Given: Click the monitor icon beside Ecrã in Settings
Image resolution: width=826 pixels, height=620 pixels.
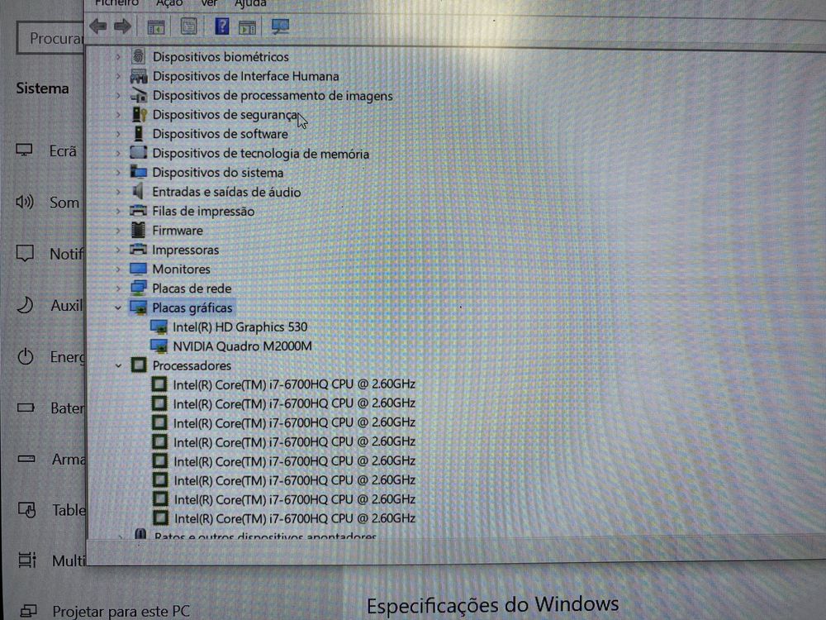Looking at the screenshot, I should pyautogui.click(x=24, y=150).
